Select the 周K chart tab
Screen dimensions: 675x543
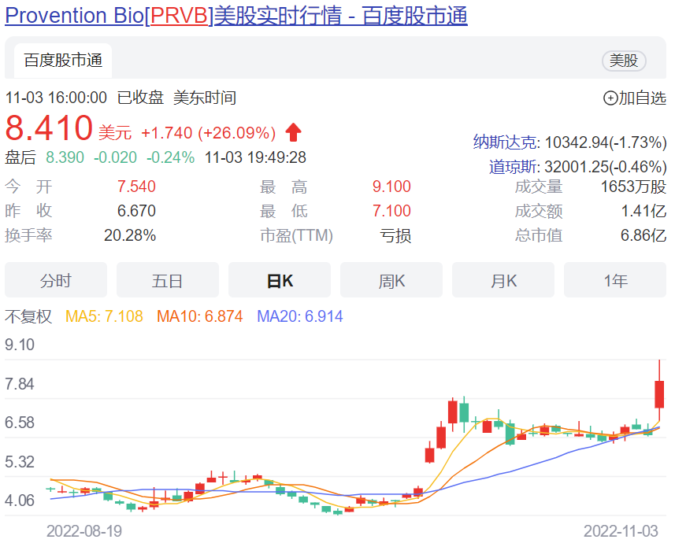tap(391, 280)
